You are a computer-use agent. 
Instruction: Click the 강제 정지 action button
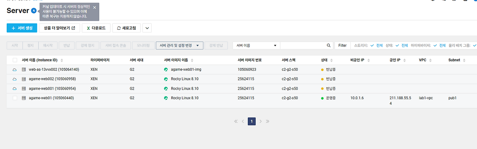click(x=88, y=45)
